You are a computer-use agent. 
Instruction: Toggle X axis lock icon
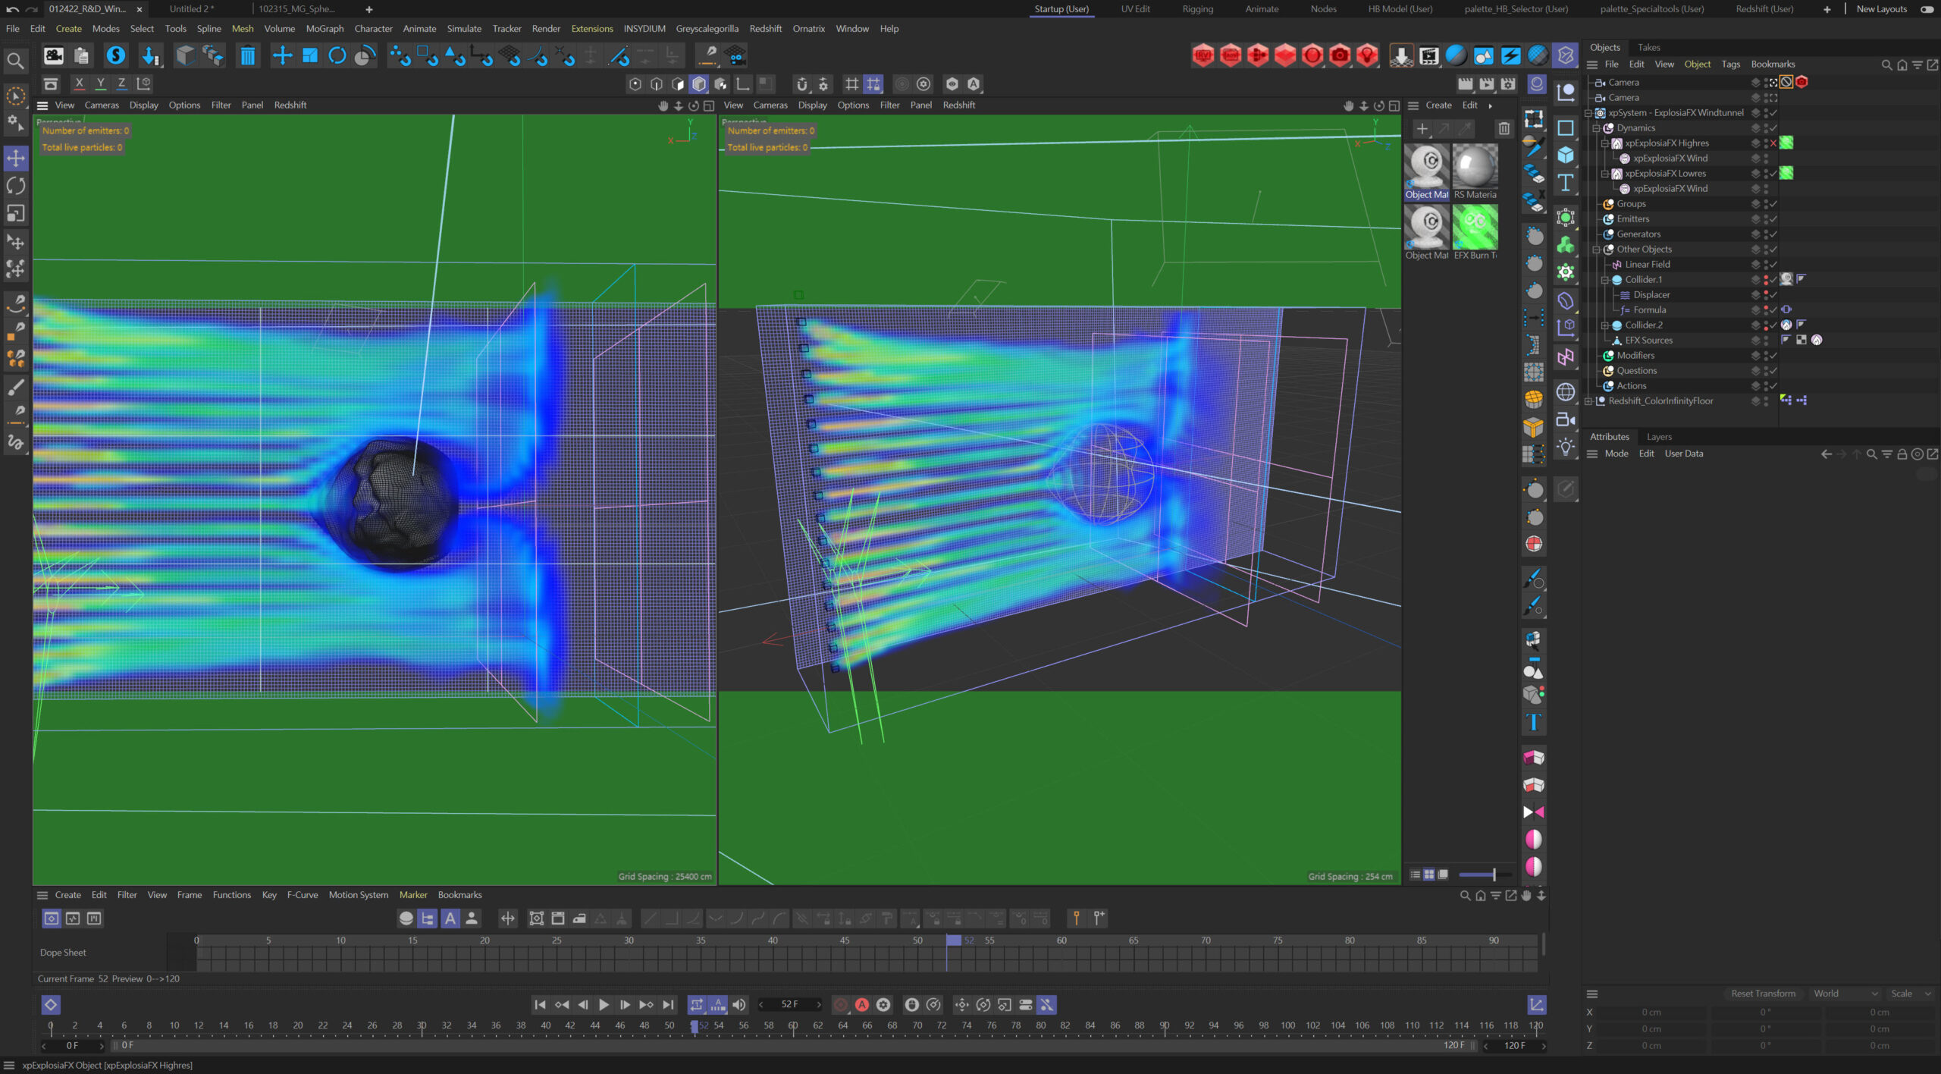79,83
